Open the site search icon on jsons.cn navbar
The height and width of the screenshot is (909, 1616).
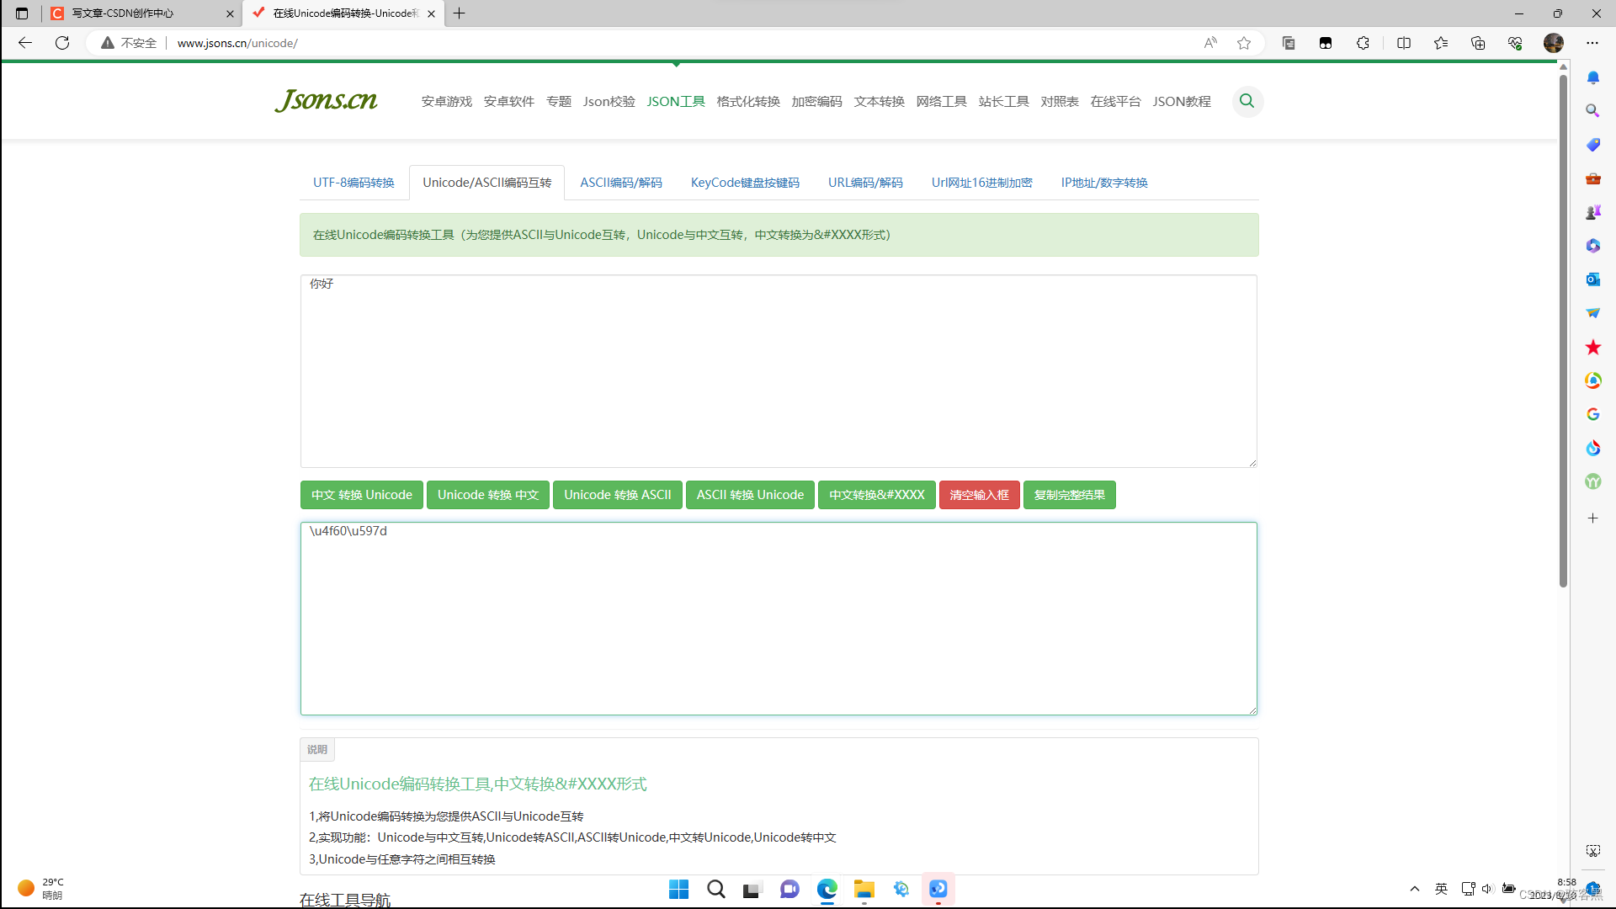pyautogui.click(x=1247, y=101)
